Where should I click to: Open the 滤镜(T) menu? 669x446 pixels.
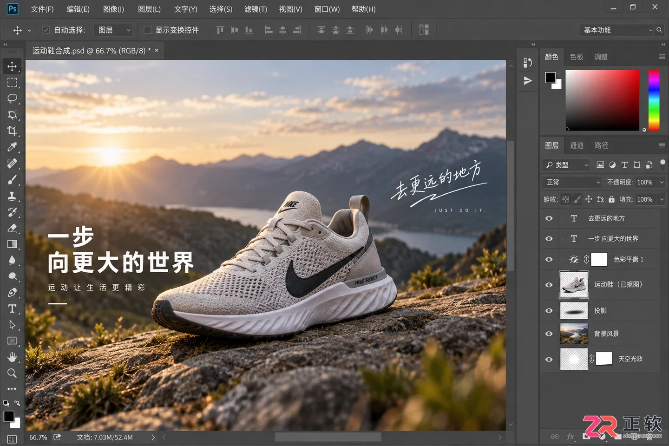pos(256,9)
